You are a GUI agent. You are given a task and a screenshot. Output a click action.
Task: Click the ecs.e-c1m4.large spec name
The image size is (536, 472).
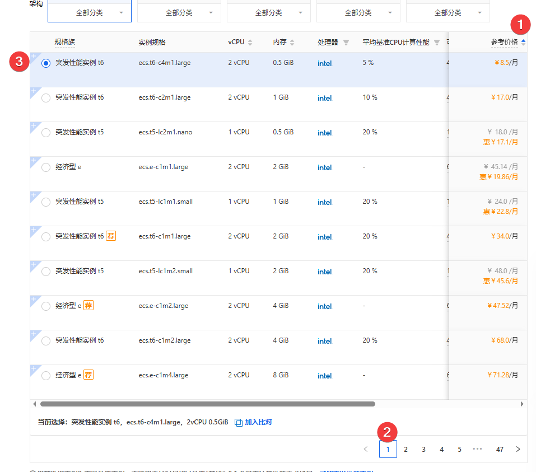(x=164, y=375)
